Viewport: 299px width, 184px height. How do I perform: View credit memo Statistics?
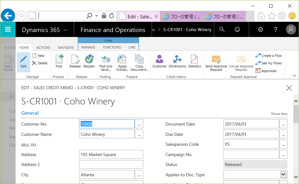coord(194,62)
